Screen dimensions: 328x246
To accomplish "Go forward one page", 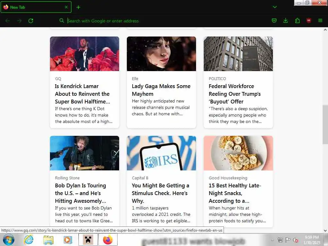I will click(x=19, y=21).
